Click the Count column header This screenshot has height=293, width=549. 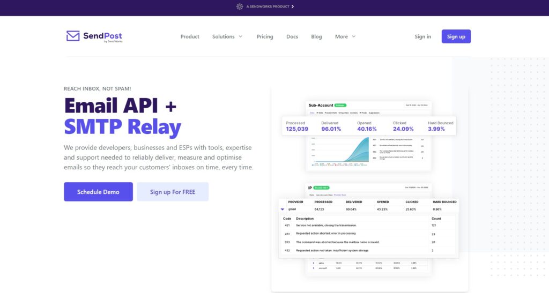pyautogui.click(x=436, y=219)
